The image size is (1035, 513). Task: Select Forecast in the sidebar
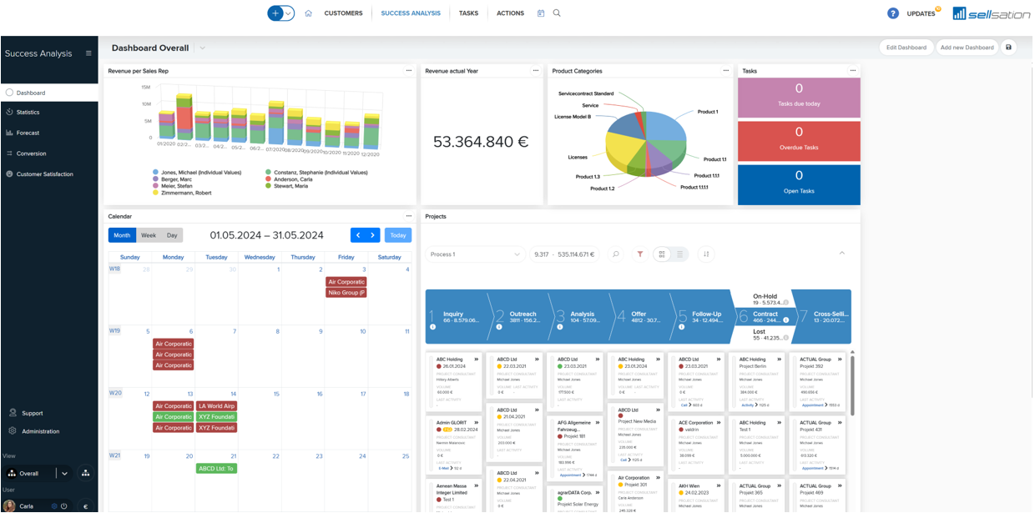click(x=49, y=133)
